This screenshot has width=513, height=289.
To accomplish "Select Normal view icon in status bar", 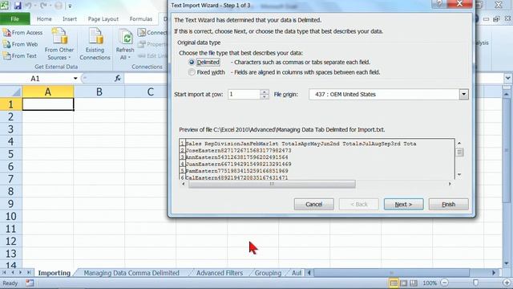I will coord(394,283).
